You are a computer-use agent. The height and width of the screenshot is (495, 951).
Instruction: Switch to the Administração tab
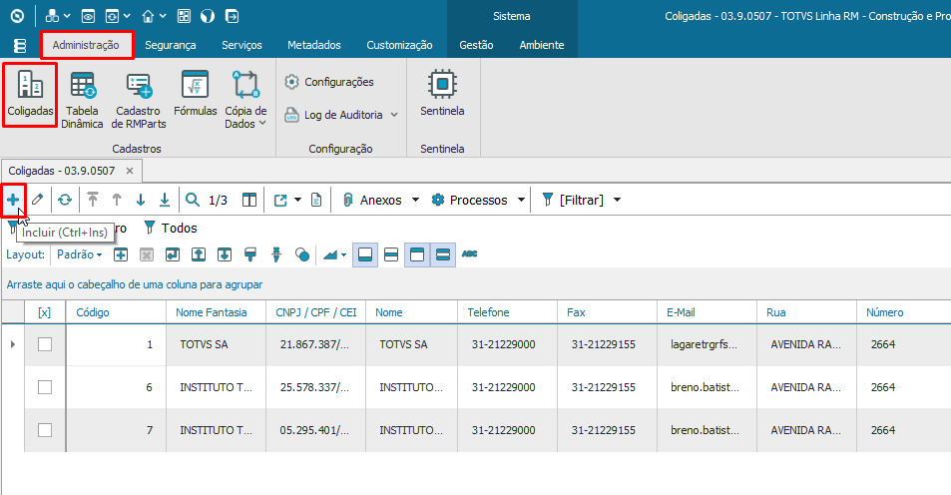click(x=86, y=45)
